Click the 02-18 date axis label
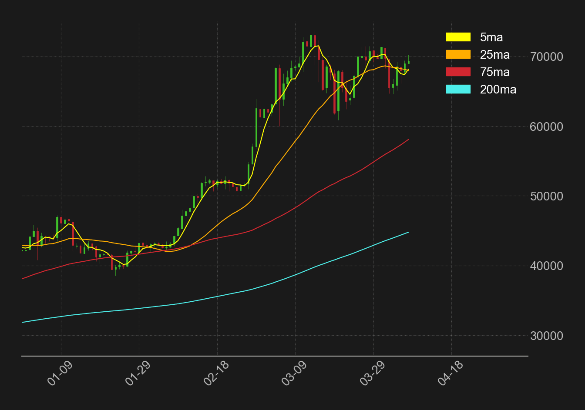The height and width of the screenshot is (410, 585). coord(216,374)
